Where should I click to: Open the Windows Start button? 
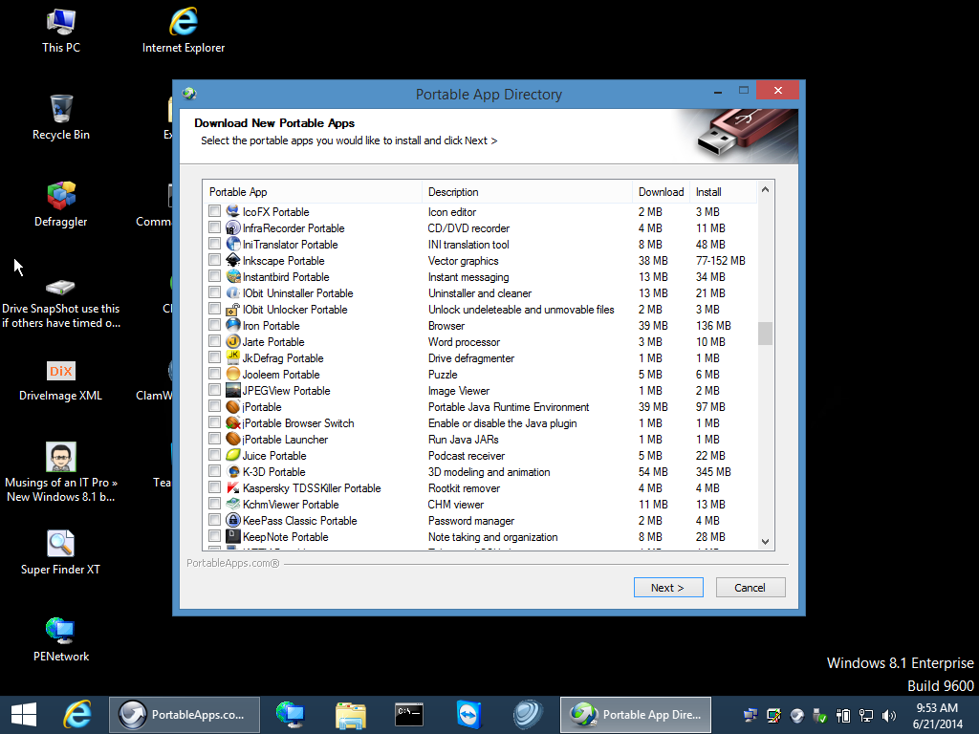pyautogui.click(x=24, y=715)
